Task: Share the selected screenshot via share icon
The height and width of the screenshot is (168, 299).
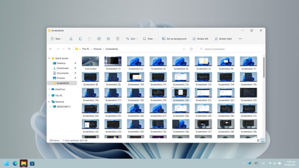Action: (x=108, y=38)
